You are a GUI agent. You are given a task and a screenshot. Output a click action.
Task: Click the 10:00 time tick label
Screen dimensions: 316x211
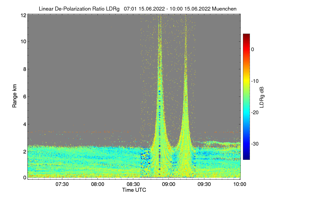(240, 184)
